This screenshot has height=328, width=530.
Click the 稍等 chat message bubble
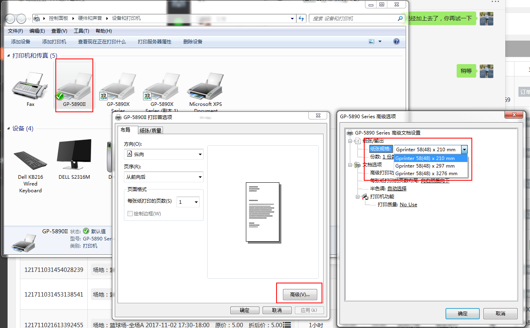pyautogui.click(x=466, y=71)
